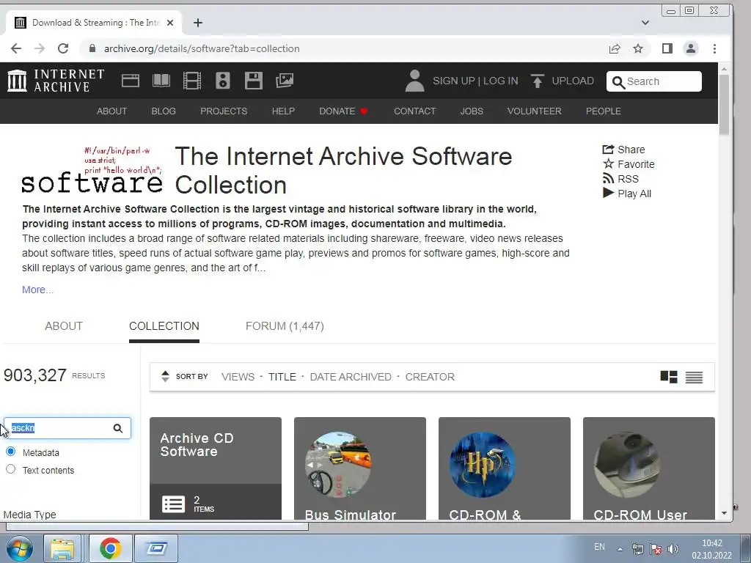Reload the current page

[63, 48]
